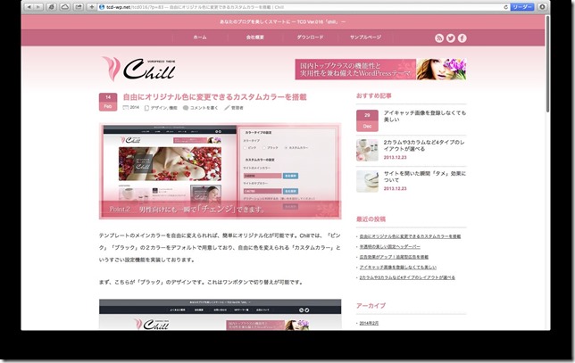The height and width of the screenshot is (363, 575).
Task: Click the 最近の投稿 sidebar heading
Action: 371,219
